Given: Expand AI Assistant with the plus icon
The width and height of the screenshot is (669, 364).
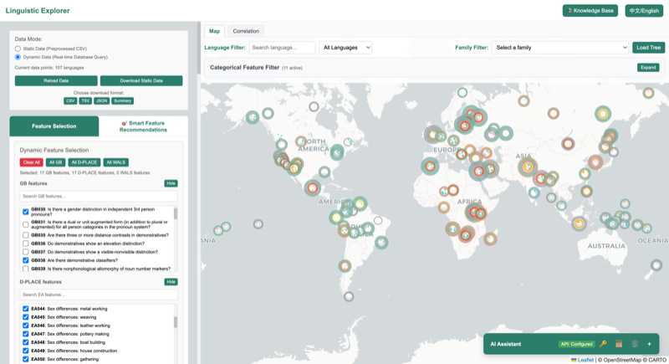Looking at the screenshot, I should [649, 344].
